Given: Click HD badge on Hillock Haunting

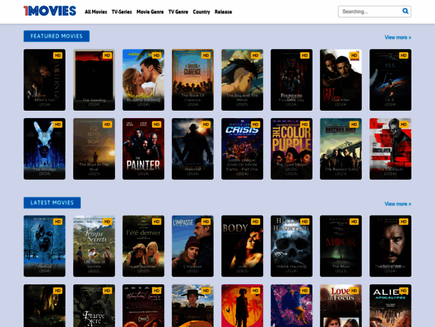Looking at the screenshot, I should (x=304, y=222).
